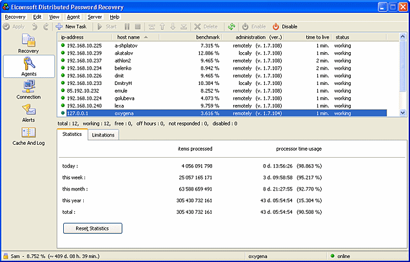Click total processor usage (90.508 %)
Screen dimensions: 410x262
[x=309, y=212]
